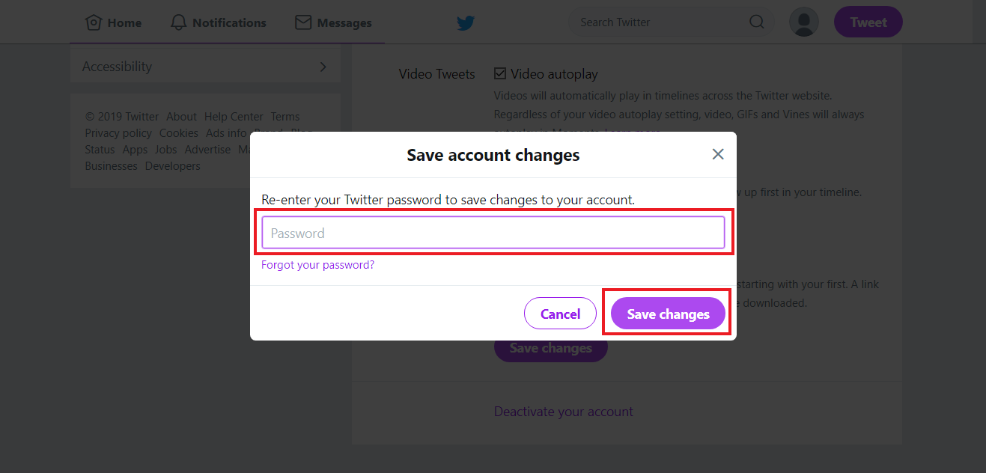Click the Home house icon
986x473 pixels.
coord(94,22)
